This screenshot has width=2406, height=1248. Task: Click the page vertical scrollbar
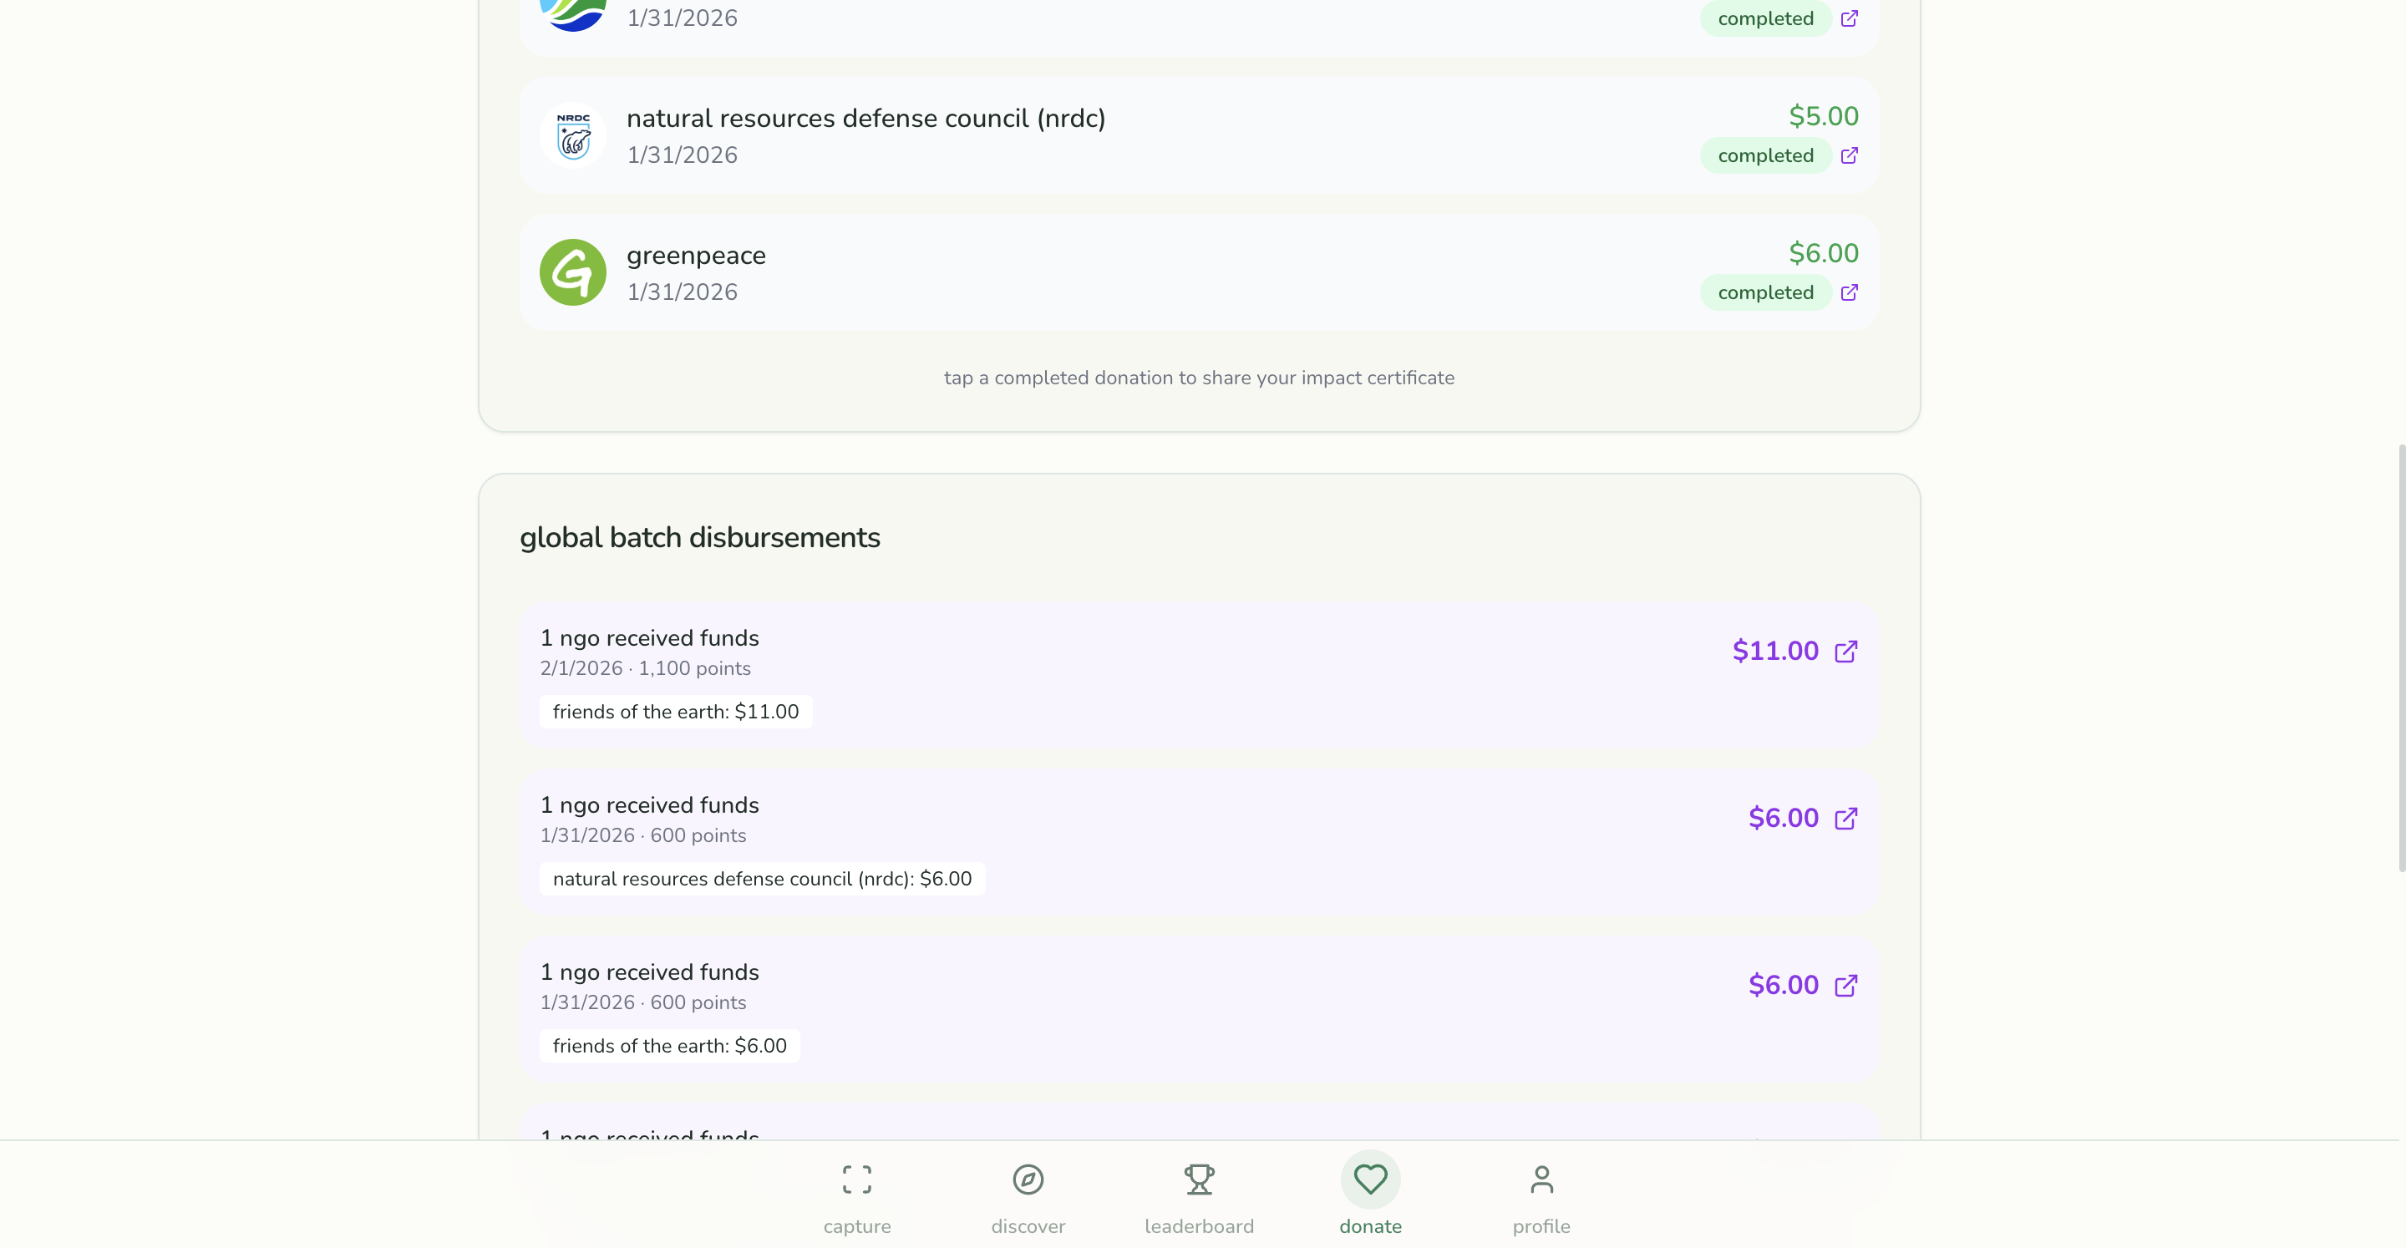pyautogui.click(x=2400, y=657)
